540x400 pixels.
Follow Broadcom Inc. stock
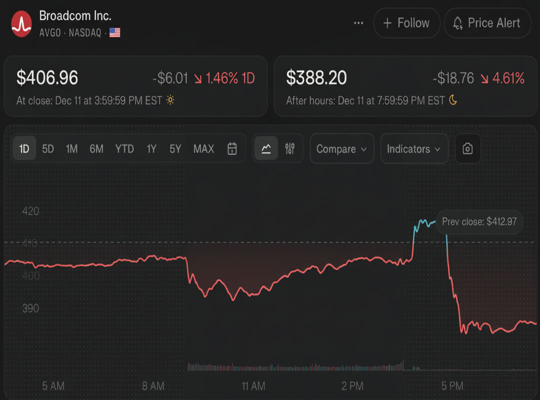[406, 23]
